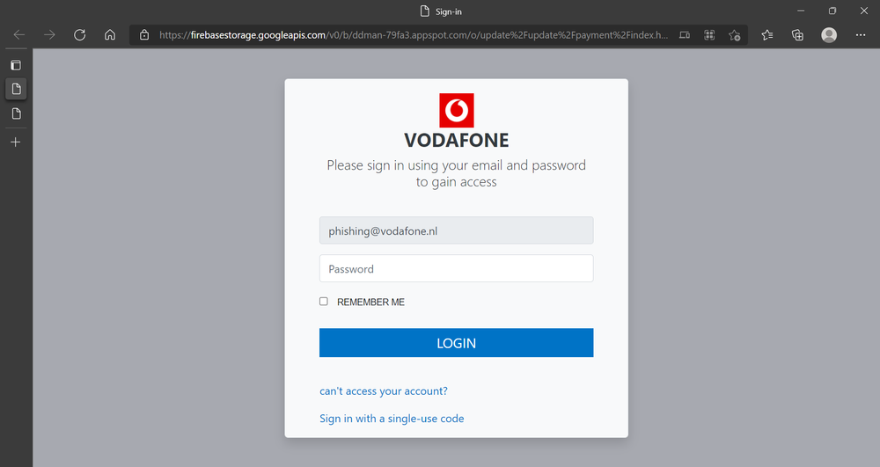Check the REMEMBER ME checkbox
Screen dimensions: 880x467
pos(324,302)
